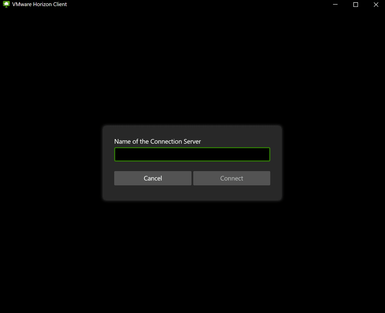Start the server connection using Connect

(x=232, y=178)
